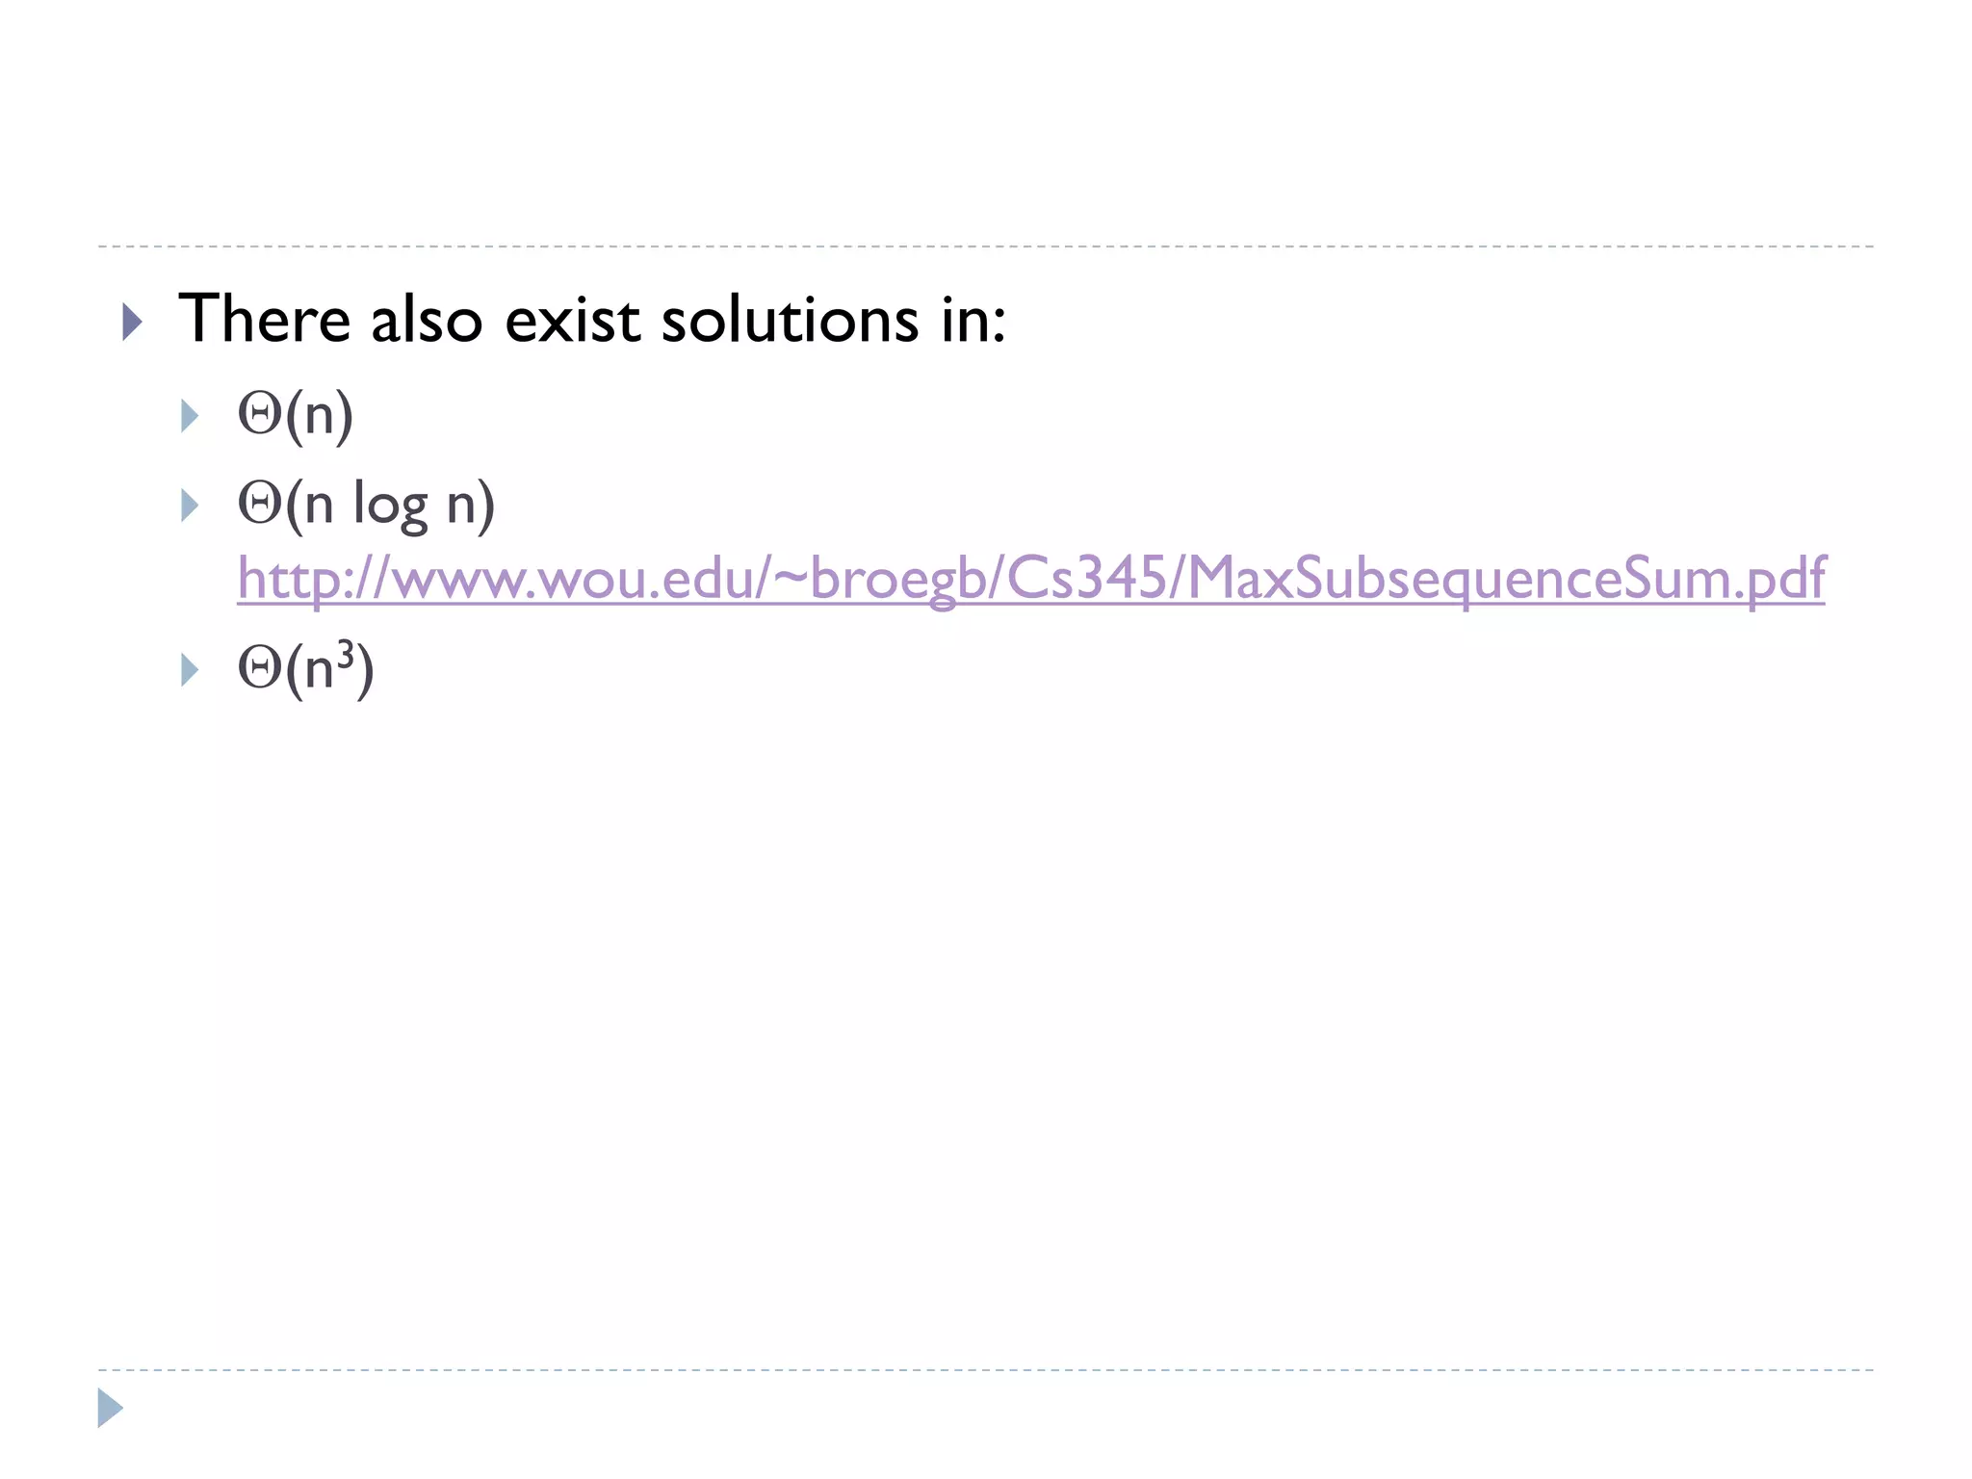
Task: Click the word "log" in second sub-bullet
Action: click(x=390, y=505)
